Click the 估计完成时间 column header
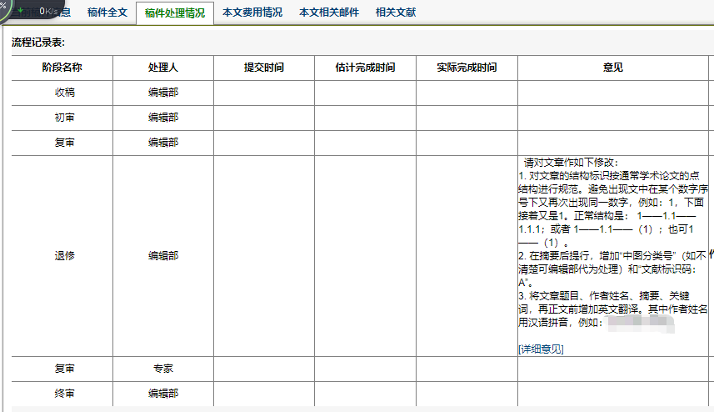714x412 pixels. pos(365,68)
